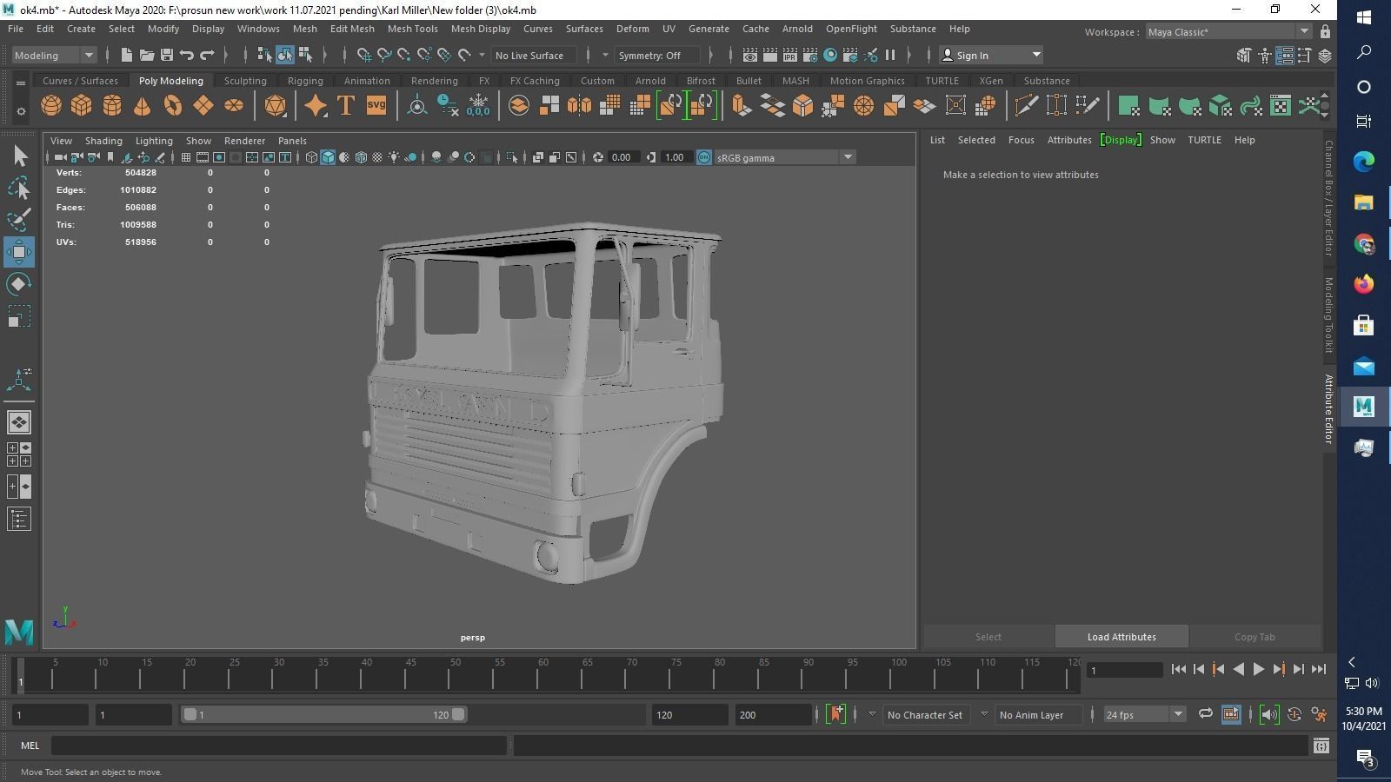Open the Edit Mesh menu
Viewport: 1391px width, 782px height.
click(x=352, y=29)
